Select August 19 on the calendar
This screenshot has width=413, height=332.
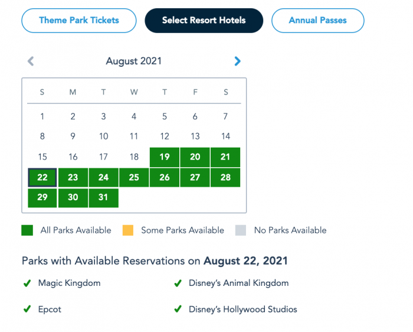pos(165,157)
